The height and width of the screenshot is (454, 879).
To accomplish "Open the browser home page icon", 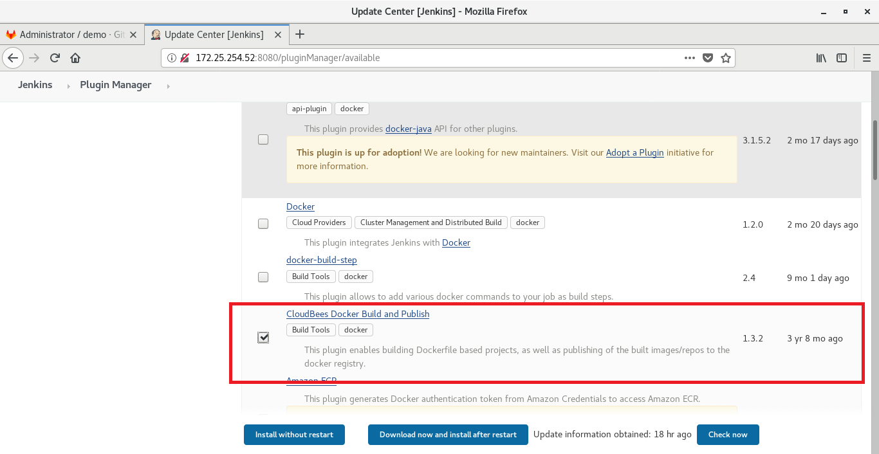I will point(75,58).
